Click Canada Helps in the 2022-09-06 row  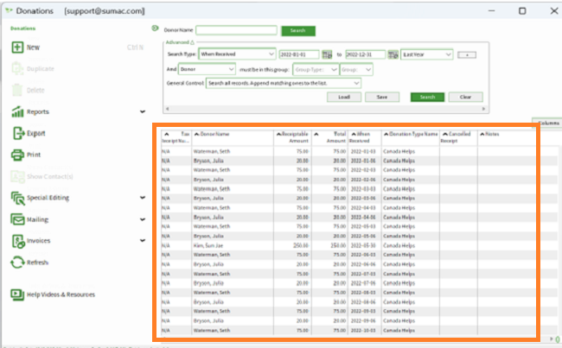(399, 320)
